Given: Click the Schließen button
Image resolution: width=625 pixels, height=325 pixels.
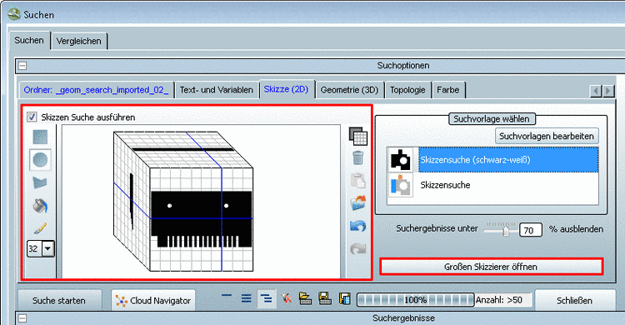Looking at the screenshot, I should click(574, 300).
